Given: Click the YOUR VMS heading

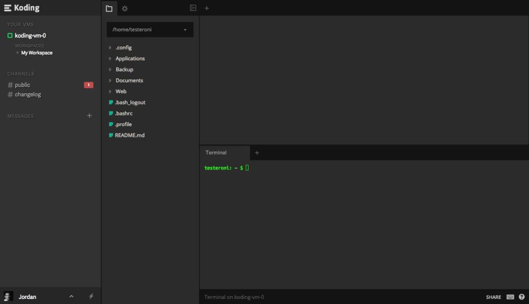Looking at the screenshot, I should [x=20, y=24].
